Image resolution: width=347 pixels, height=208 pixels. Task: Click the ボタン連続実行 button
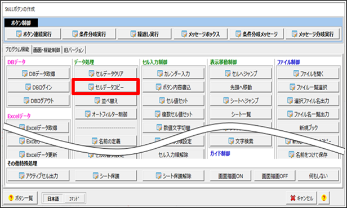(34, 34)
